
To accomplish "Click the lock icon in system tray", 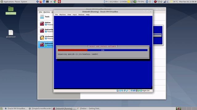I will pos(150,2).
